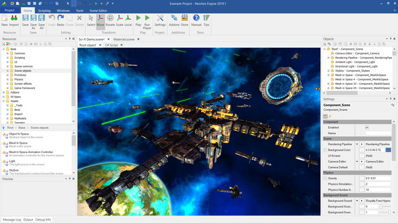The width and height of the screenshot is (398, 223).
Task: Open Rendering Pipeline reference dropdown arrow
Action: pos(362,144)
